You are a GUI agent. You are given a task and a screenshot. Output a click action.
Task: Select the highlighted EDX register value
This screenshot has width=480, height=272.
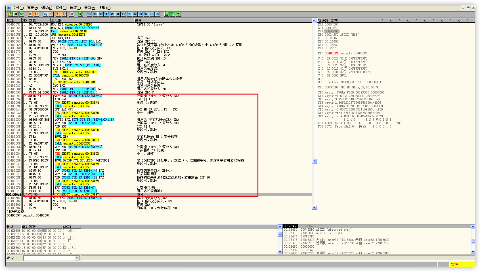pyautogui.click(x=332, y=31)
